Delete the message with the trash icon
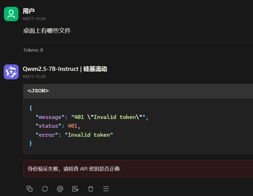This screenshot has height=196, width=253. click(91, 189)
